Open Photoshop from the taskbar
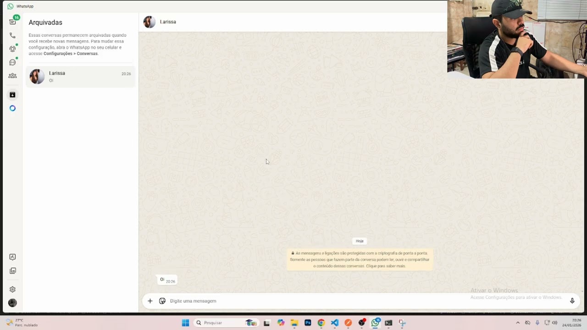This screenshot has width=587, height=330. coord(308,323)
